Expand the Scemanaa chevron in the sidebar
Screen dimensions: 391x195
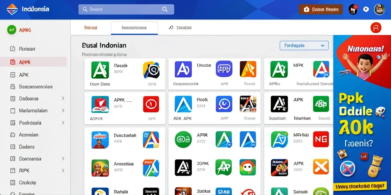(63, 159)
